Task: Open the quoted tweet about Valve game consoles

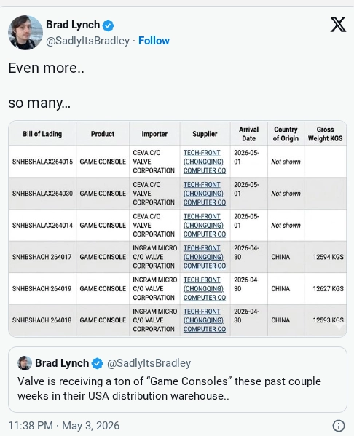Action: [x=178, y=379]
